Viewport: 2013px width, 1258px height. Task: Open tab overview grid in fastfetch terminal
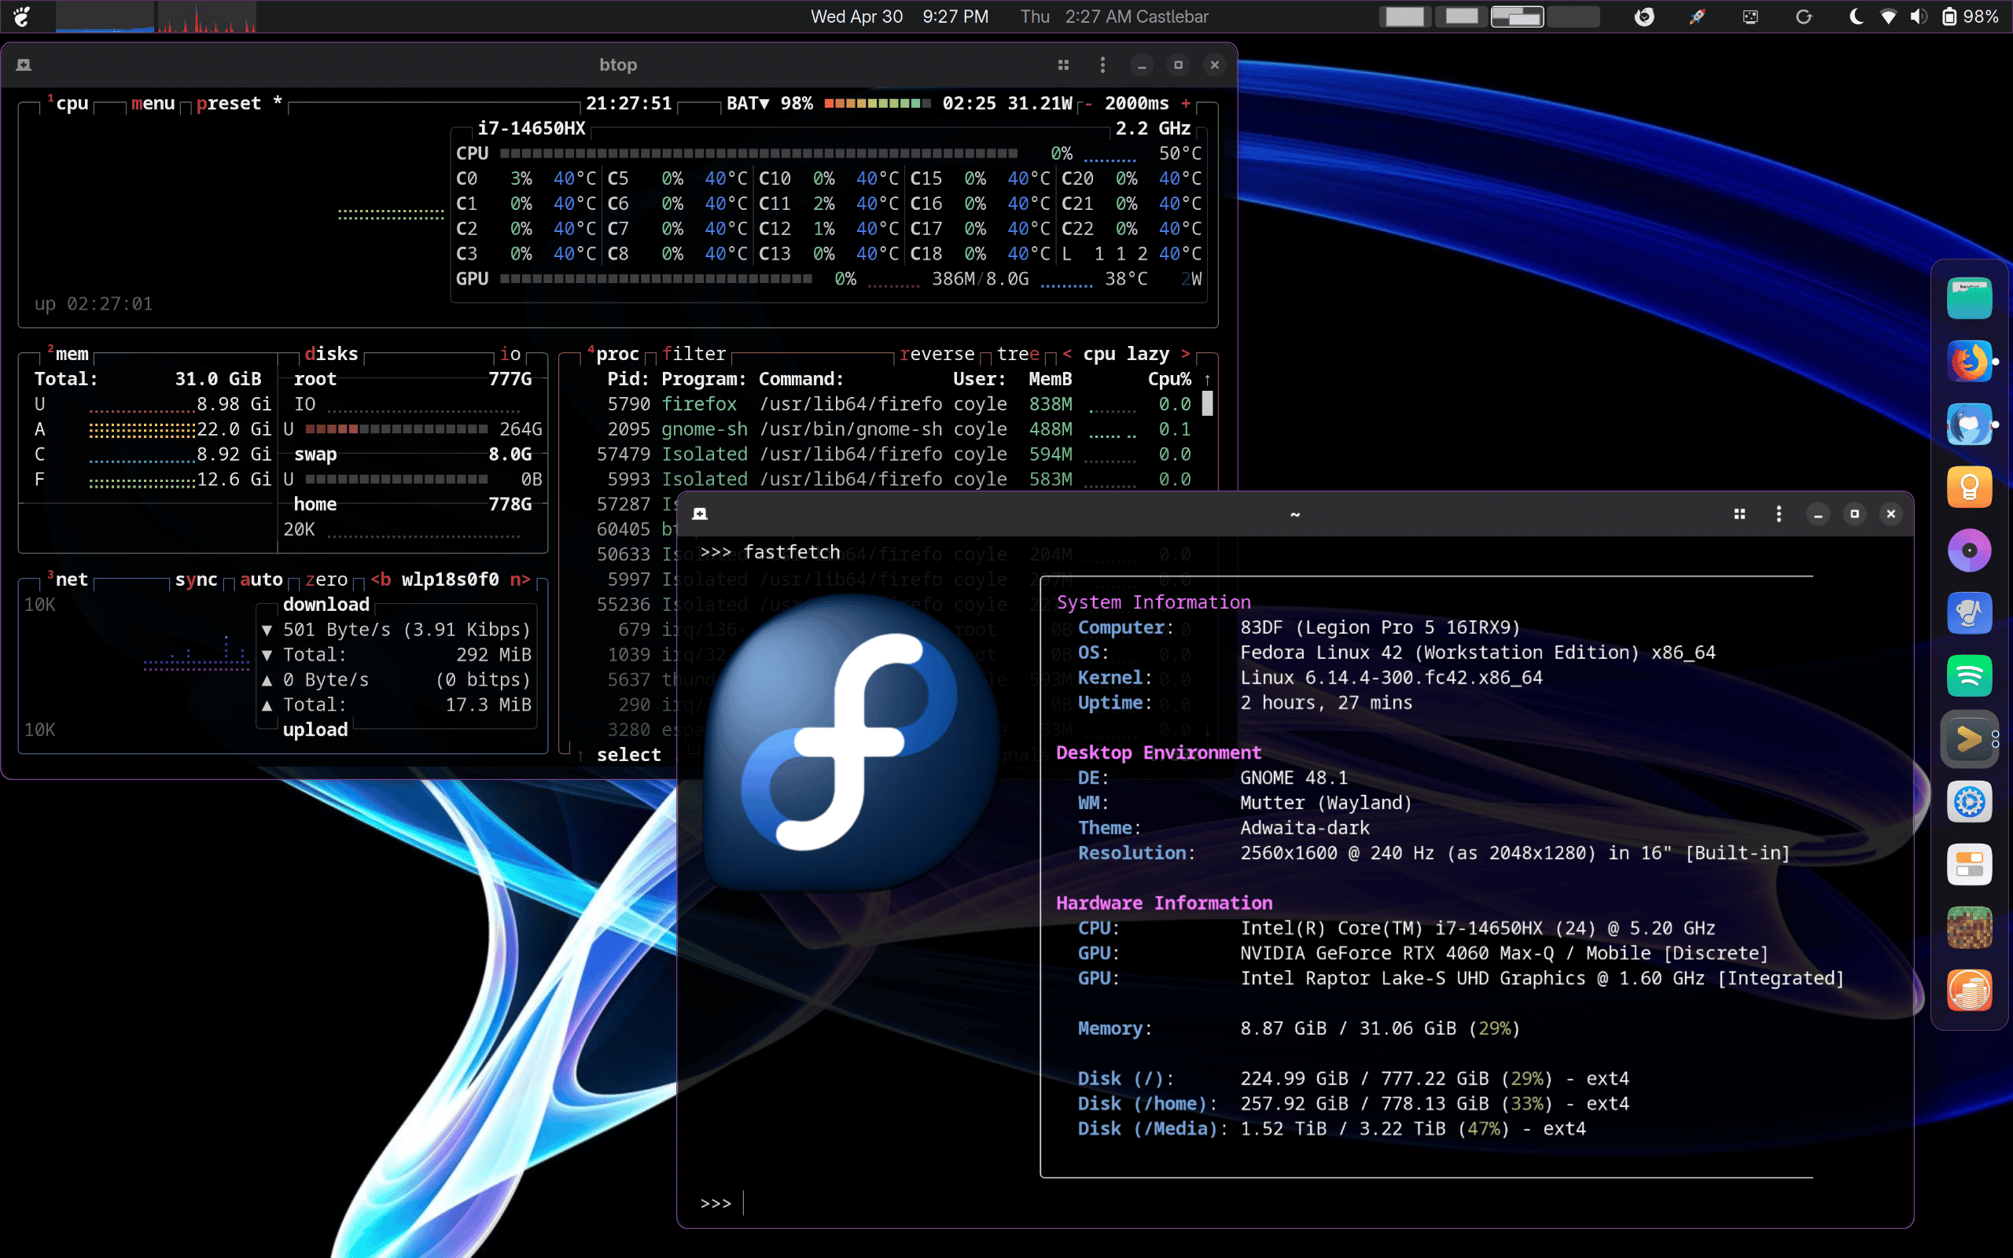(x=1739, y=514)
